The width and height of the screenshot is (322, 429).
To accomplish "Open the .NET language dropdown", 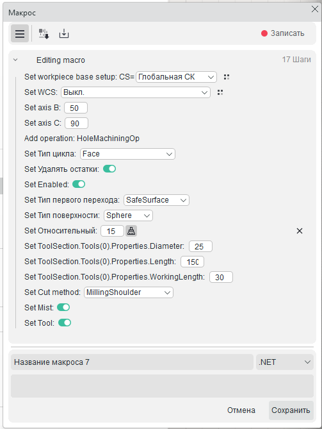I will 285,362.
